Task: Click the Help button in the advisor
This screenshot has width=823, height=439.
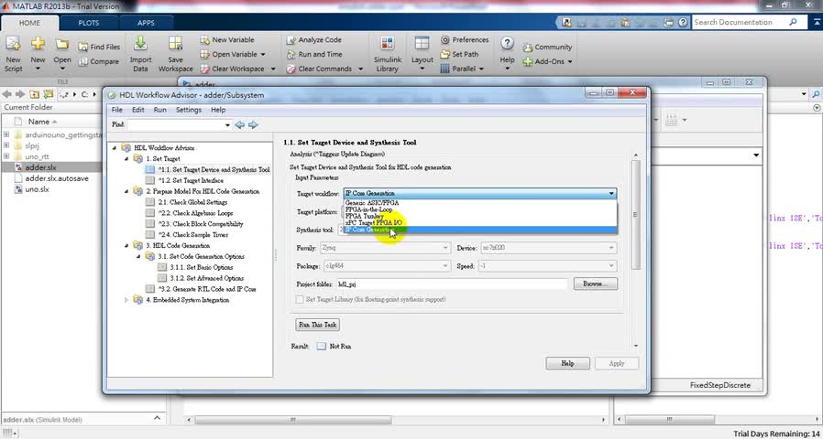Action: click(x=567, y=363)
